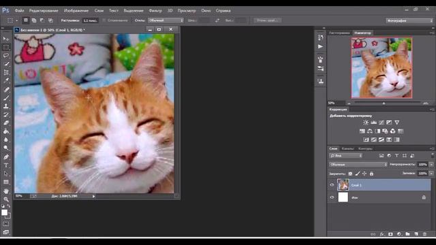Toggle Quick Mask mode
Viewport: 436px width, 245px height.
tap(6, 224)
